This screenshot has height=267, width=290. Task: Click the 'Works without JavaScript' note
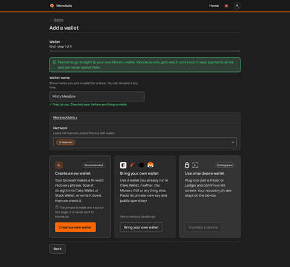click(x=138, y=217)
